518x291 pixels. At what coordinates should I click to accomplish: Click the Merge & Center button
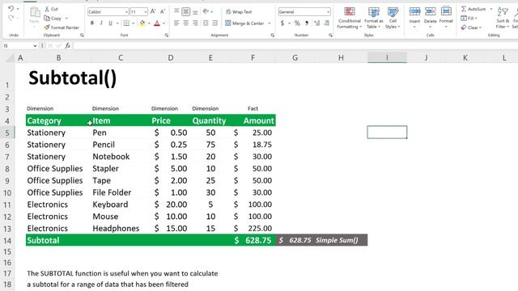[x=244, y=23]
